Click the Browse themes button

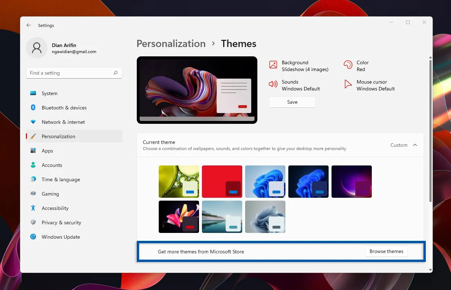[386, 251]
